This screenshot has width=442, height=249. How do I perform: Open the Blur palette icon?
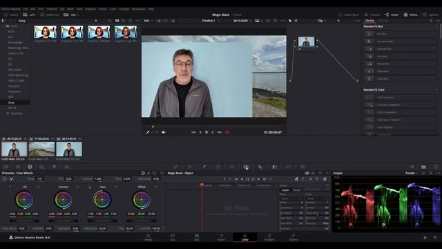pyautogui.click(x=260, y=167)
